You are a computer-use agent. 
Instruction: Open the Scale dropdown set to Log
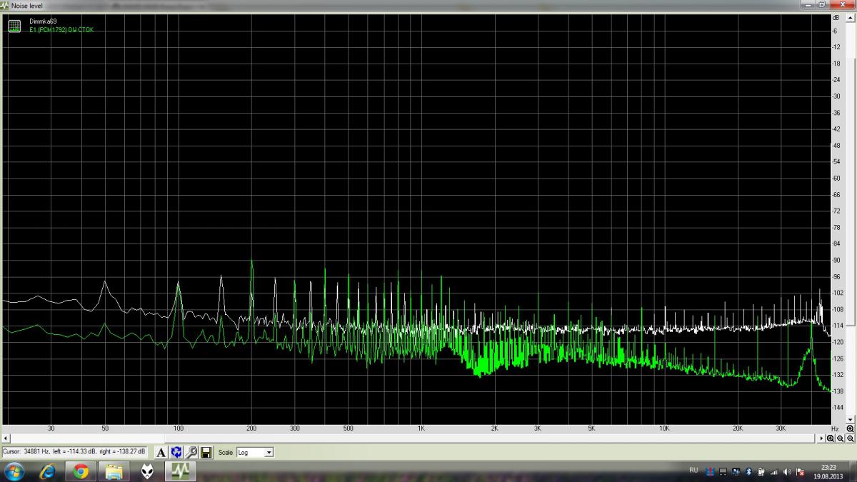pyautogui.click(x=255, y=452)
